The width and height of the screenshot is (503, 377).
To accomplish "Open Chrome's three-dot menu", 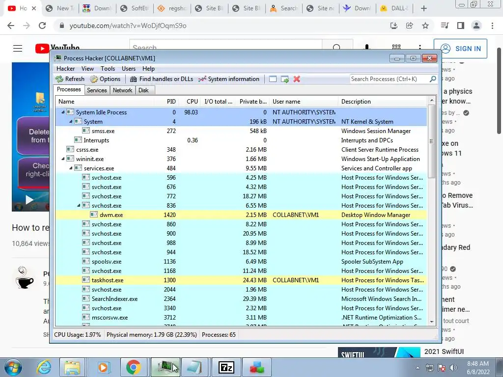I will [492, 26].
